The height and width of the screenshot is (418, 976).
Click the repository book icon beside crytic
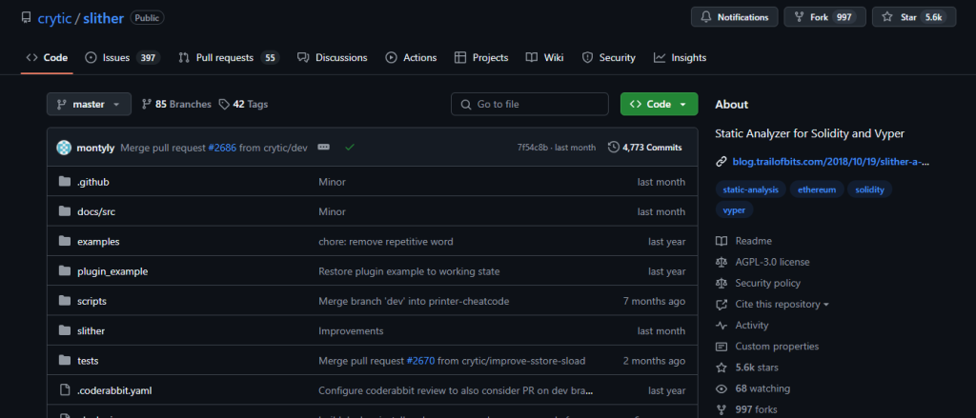pyautogui.click(x=26, y=17)
